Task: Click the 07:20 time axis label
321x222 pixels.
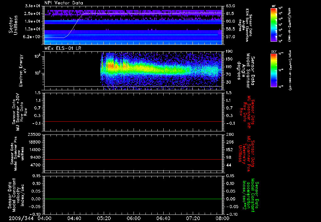Action: click(193, 218)
